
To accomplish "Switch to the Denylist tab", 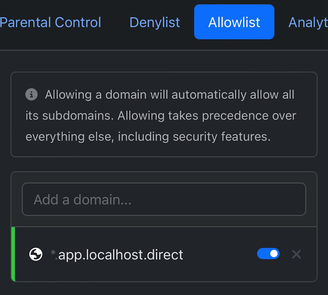I will [x=155, y=22].
